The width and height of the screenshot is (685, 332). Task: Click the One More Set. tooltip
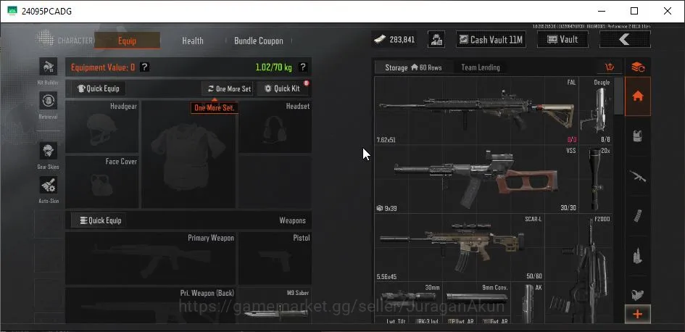(x=214, y=107)
